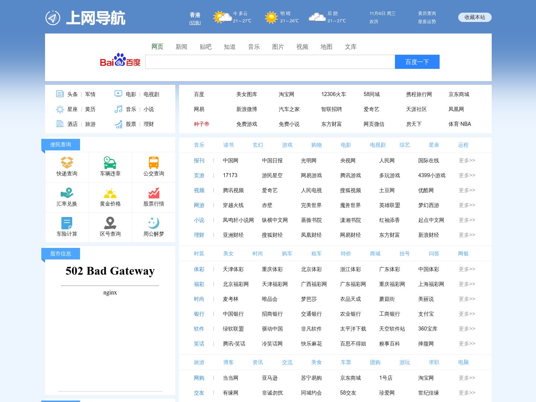Open the day-after overcast weather icon
The width and height of the screenshot is (536, 402).
(317, 17)
